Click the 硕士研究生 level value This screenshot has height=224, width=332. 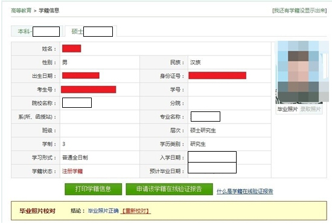click(x=203, y=130)
